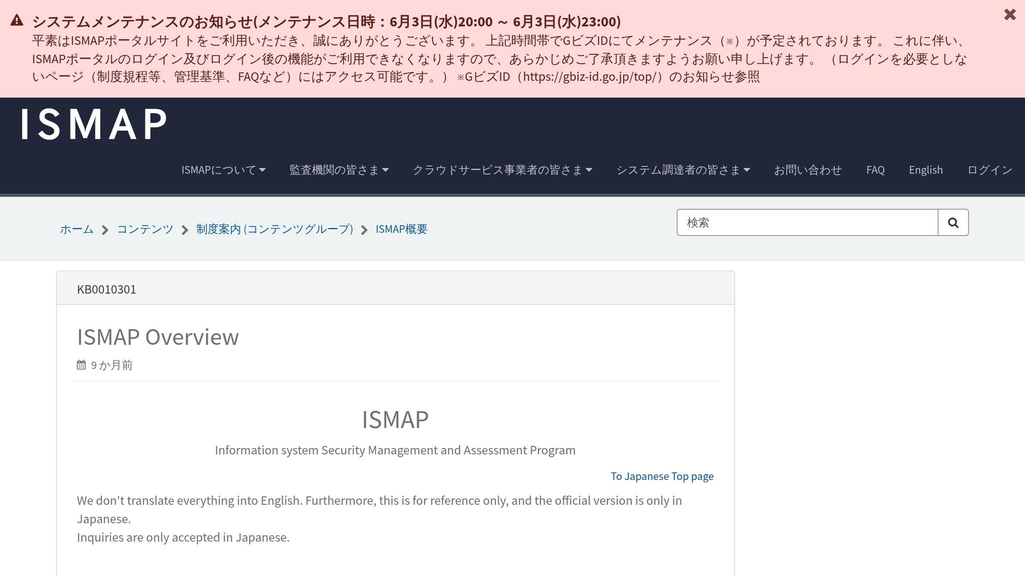Click the centered ISMAP article title
Image resolution: width=1025 pixels, height=576 pixels.
point(395,419)
